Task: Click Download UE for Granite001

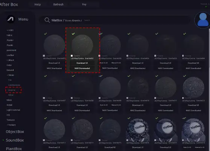Action: (x=54, y=63)
